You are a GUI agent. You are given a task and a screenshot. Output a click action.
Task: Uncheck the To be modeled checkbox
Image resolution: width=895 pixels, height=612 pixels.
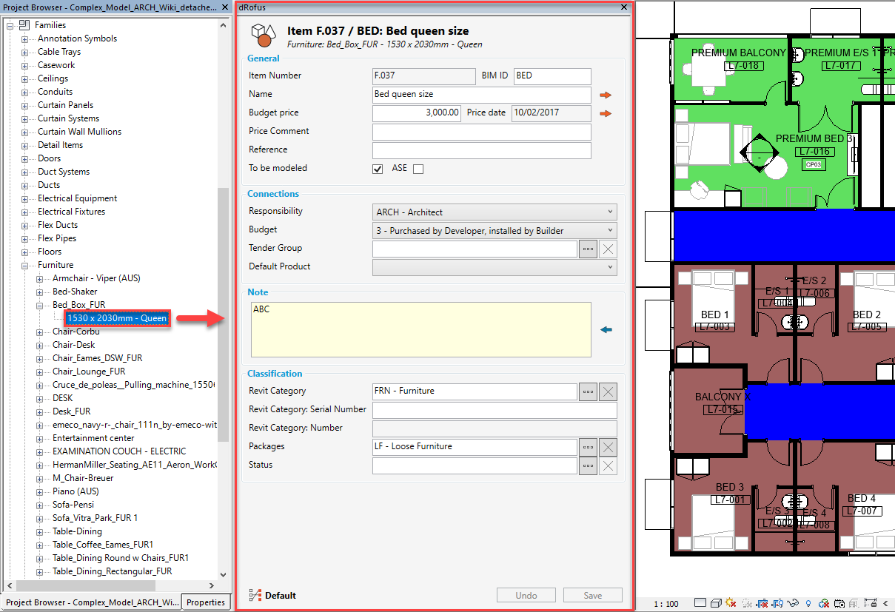pos(378,169)
